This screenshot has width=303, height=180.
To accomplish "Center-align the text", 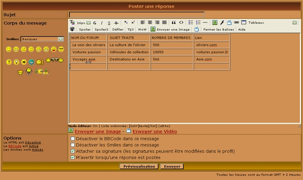I will pos(150,23).
